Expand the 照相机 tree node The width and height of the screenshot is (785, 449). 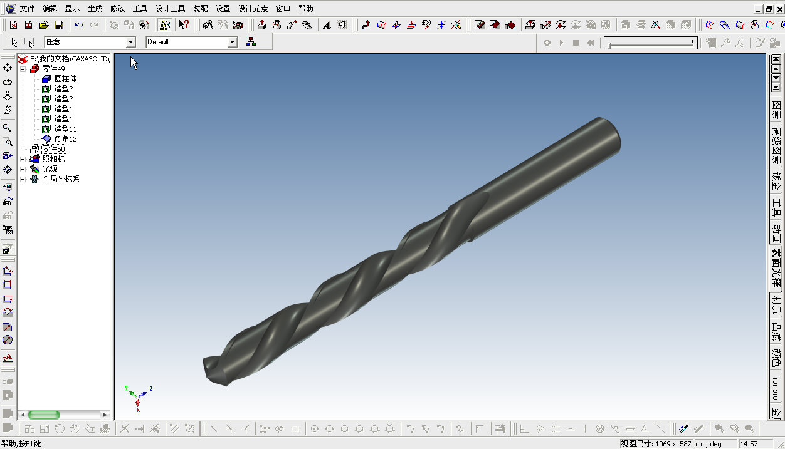(x=23, y=159)
